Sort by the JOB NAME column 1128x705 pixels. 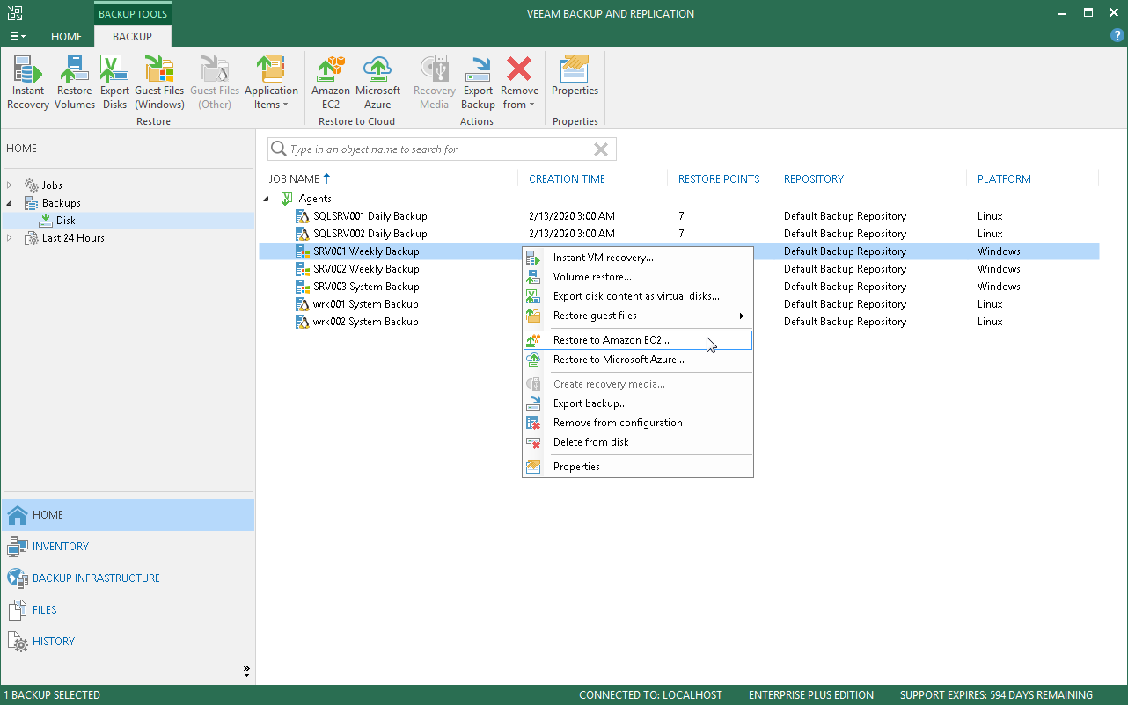(299, 178)
